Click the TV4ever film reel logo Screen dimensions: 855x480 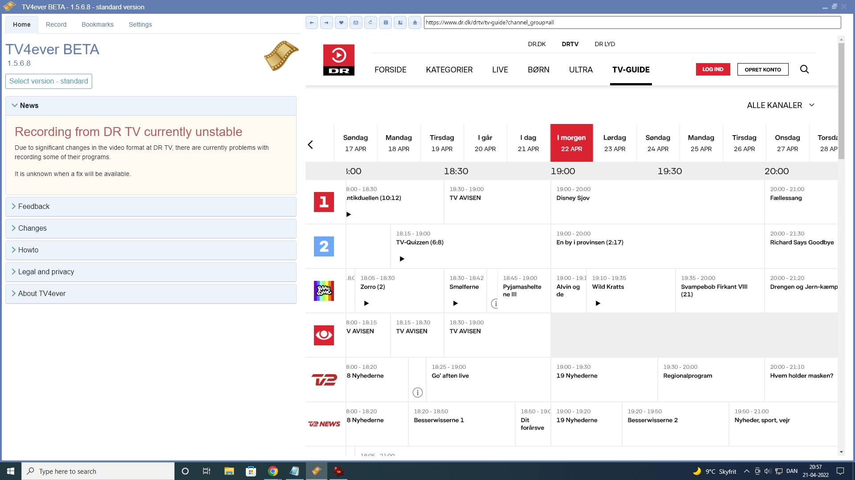click(x=281, y=56)
